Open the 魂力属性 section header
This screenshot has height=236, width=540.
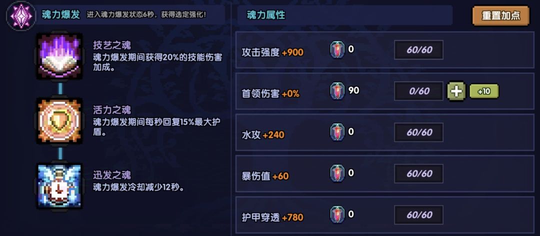[x=266, y=15]
